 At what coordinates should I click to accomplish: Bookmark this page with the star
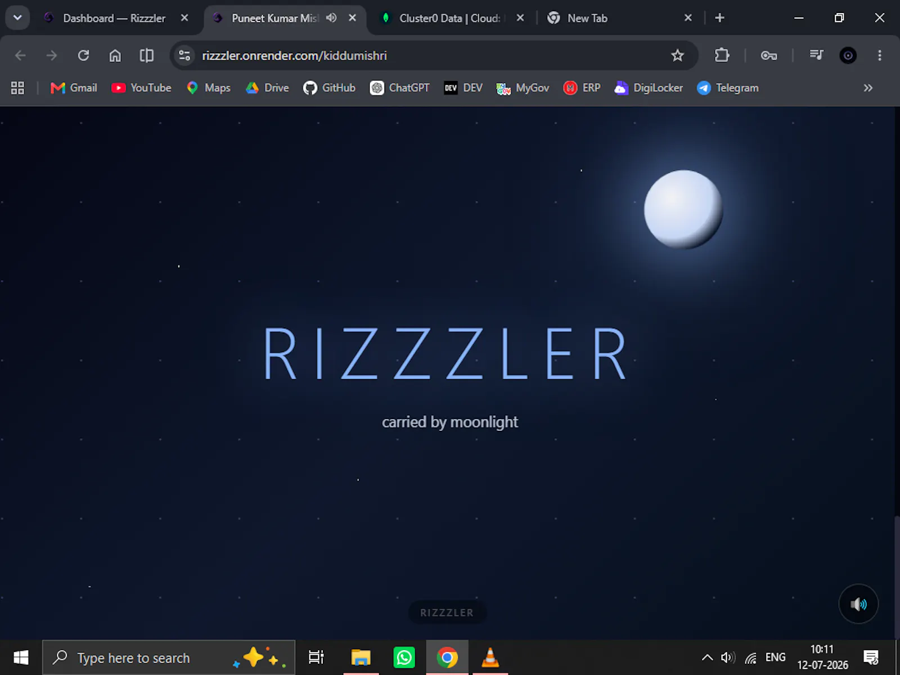(677, 56)
